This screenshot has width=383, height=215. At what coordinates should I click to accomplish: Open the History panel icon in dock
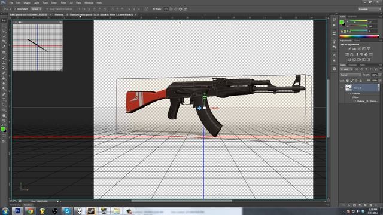[x=335, y=20]
